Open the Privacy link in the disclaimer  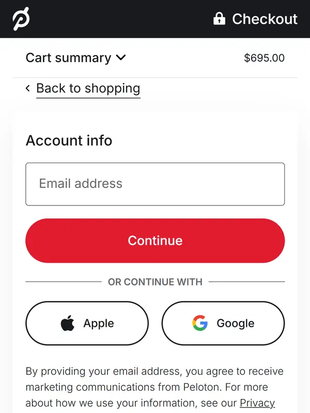click(257, 403)
